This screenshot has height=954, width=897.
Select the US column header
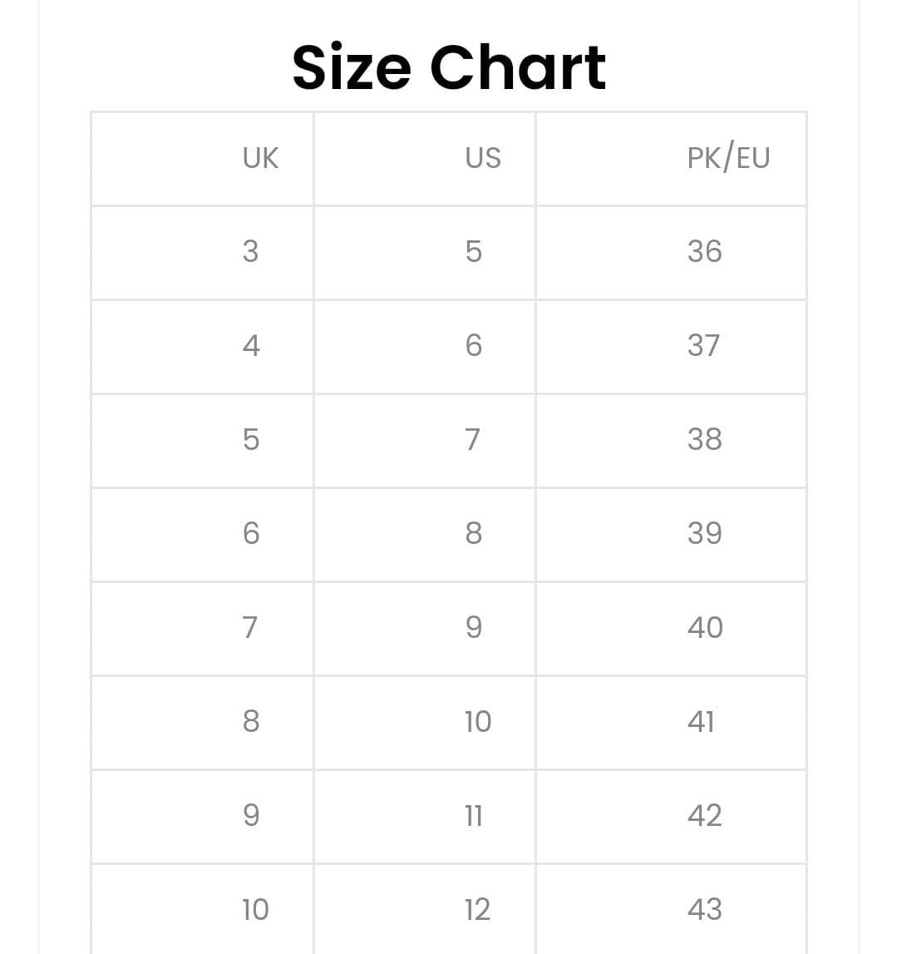[425, 159]
